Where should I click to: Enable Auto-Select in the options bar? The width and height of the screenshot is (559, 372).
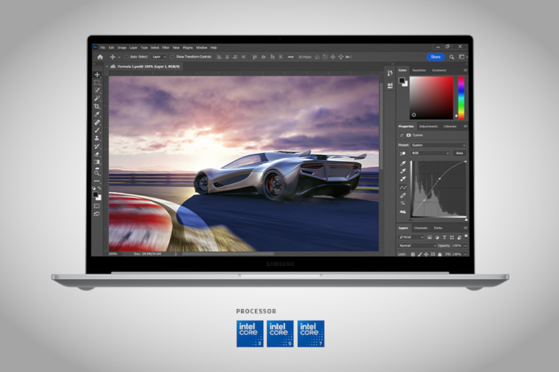pyautogui.click(x=126, y=56)
